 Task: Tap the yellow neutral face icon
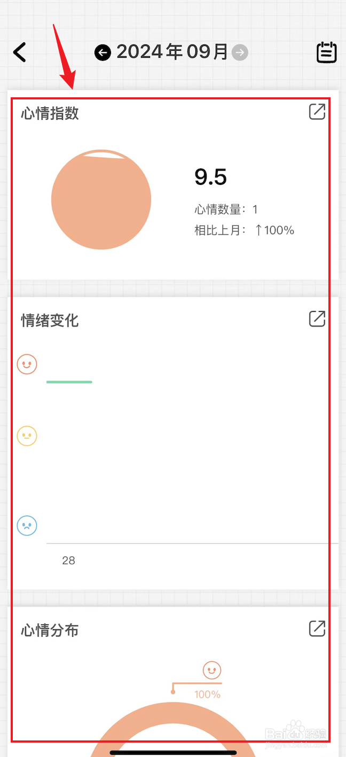point(27,436)
